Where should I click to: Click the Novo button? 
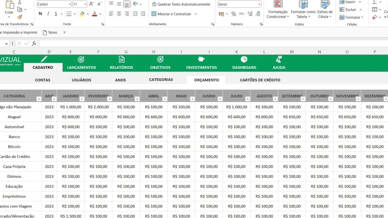click(50, 33)
